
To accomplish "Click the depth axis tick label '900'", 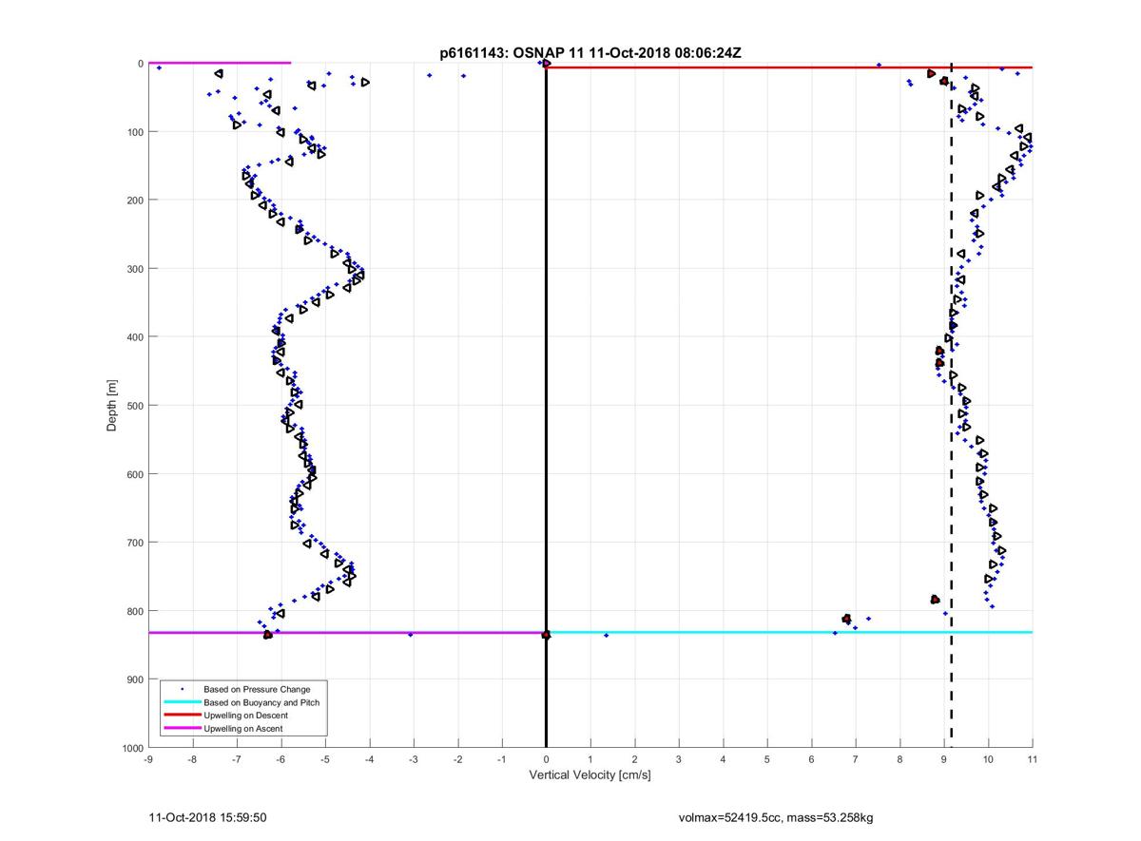I will click(135, 679).
